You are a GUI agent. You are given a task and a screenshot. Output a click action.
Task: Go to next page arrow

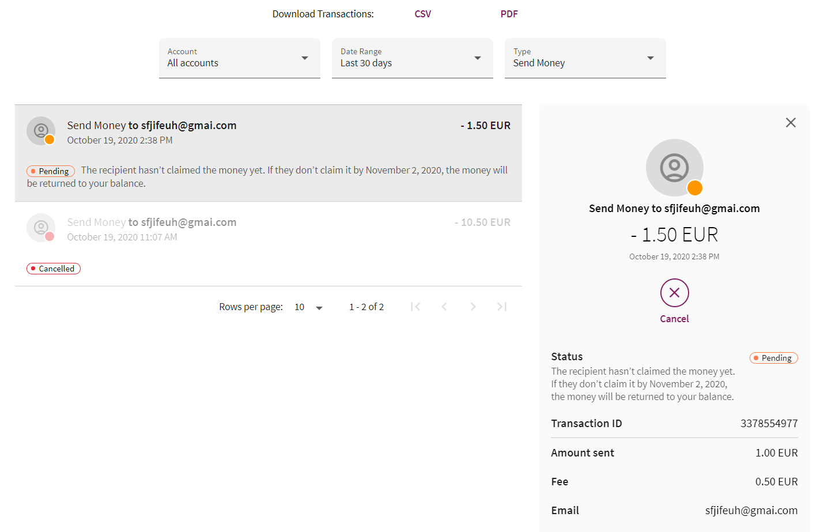point(473,307)
